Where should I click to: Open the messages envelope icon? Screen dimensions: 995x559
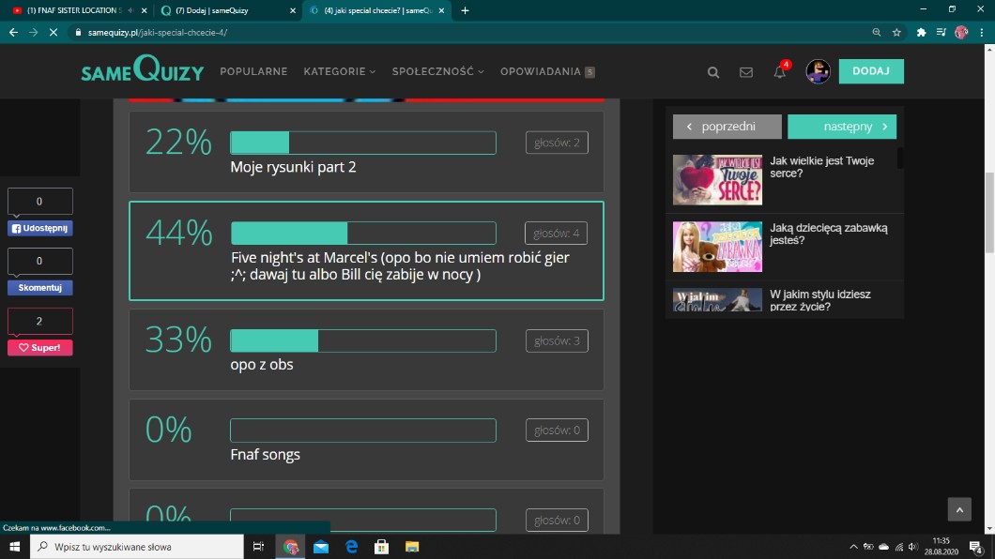pos(746,72)
